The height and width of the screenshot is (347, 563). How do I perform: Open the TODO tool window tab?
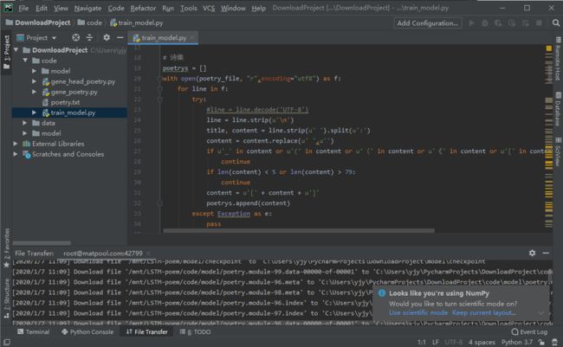pos(196,331)
